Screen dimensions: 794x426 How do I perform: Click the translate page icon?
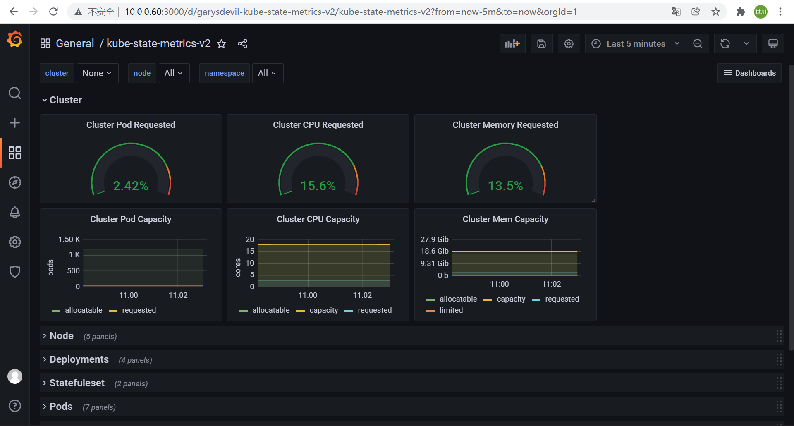[x=676, y=12]
